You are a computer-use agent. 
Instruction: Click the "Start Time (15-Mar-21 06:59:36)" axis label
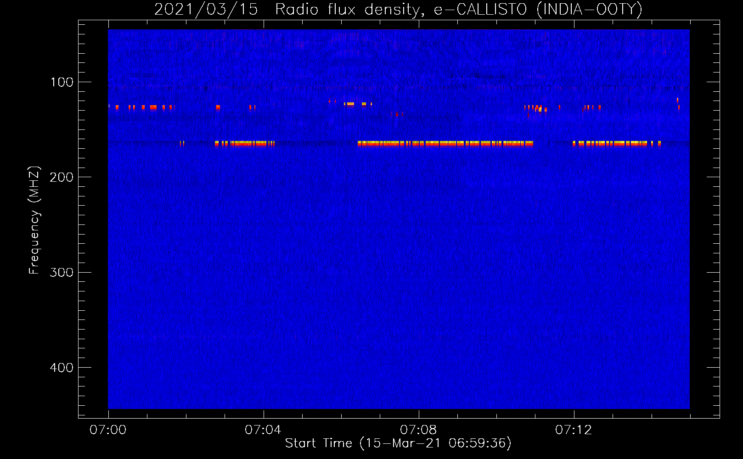pyautogui.click(x=398, y=443)
